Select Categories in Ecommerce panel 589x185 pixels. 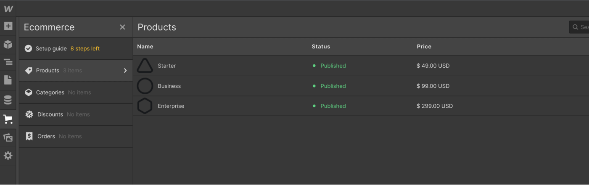coord(50,92)
